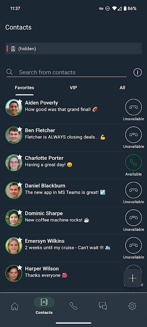Tap the plus add contact button

coord(133,278)
